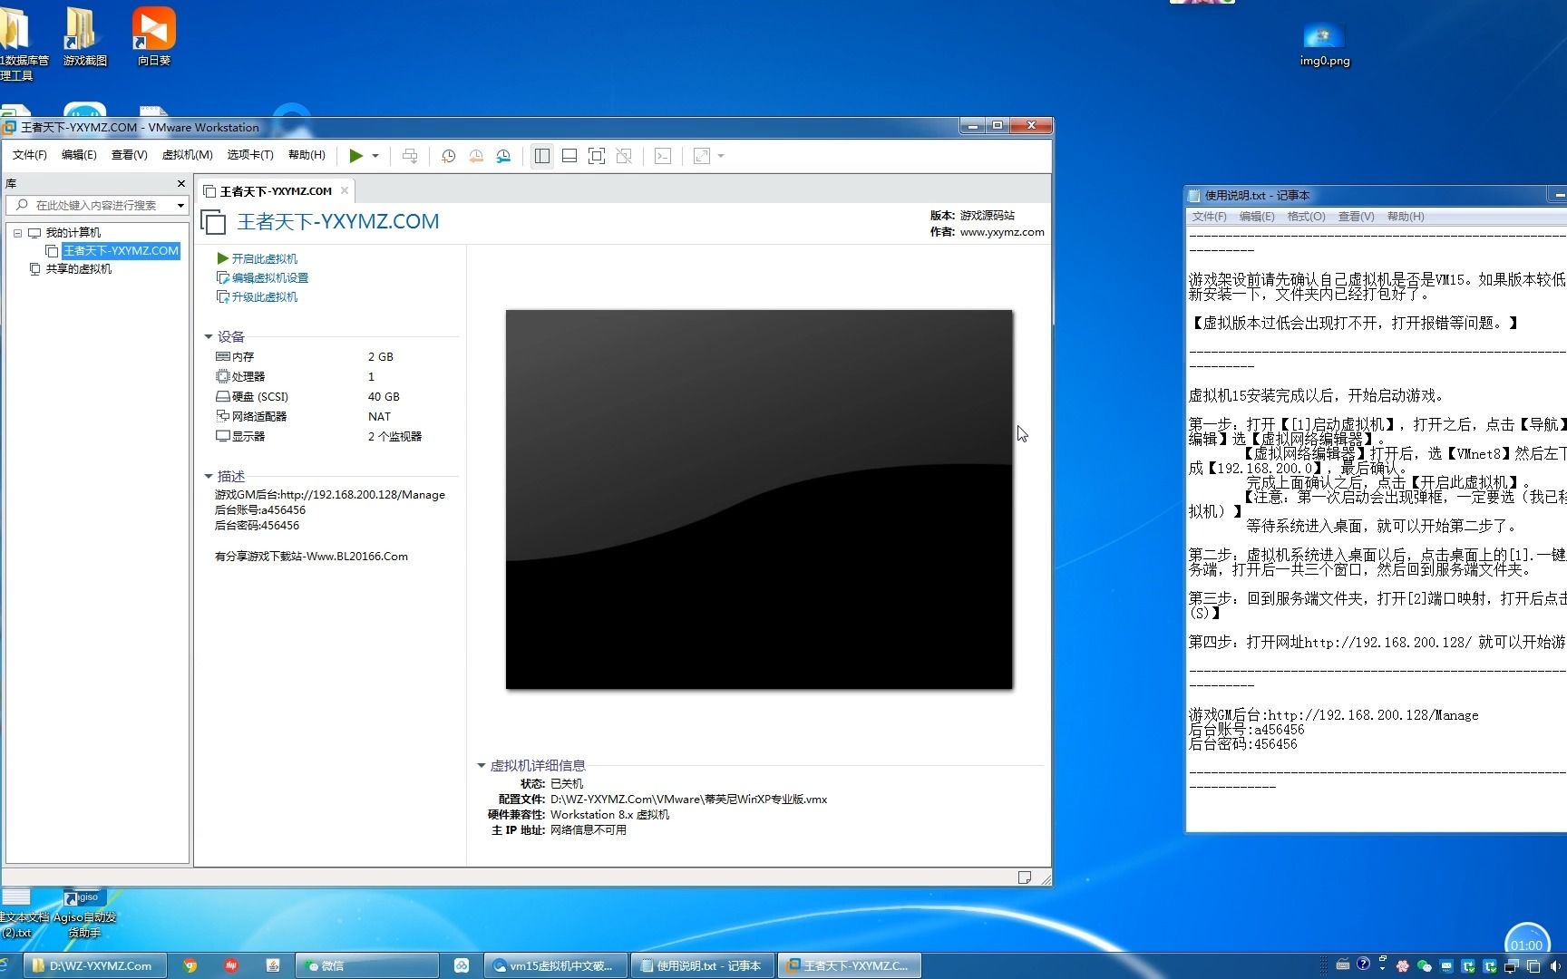Image resolution: width=1567 pixels, height=979 pixels.
Task: Click the 内存 device row
Action: pos(317,357)
